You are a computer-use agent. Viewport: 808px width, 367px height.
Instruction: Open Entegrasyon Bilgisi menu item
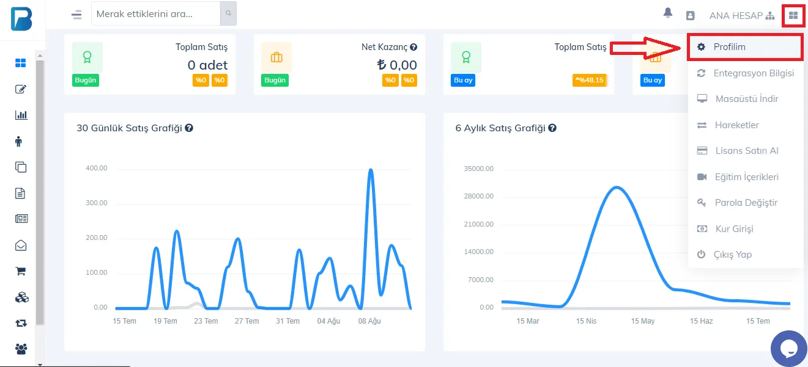pyautogui.click(x=746, y=73)
